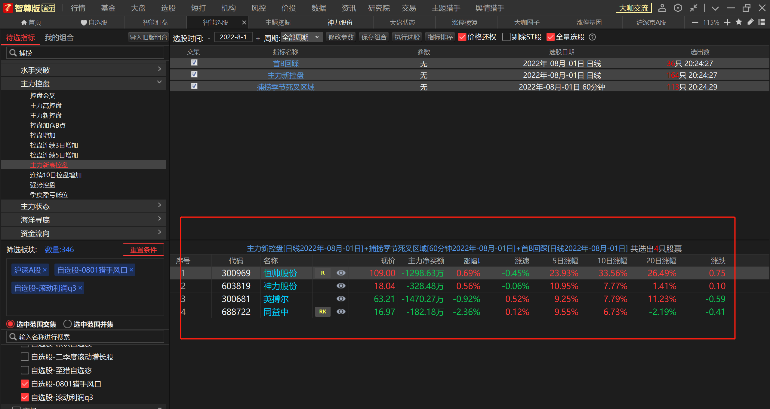Remove the 自选股-0801猎手风口 filter tag

point(131,270)
